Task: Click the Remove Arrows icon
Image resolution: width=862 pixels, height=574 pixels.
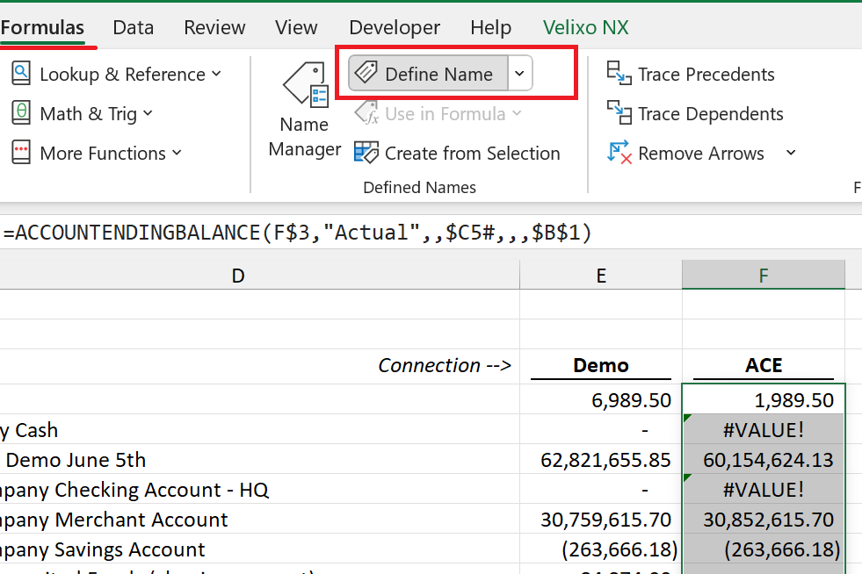Action: pyautogui.click(x=619, y=153)
